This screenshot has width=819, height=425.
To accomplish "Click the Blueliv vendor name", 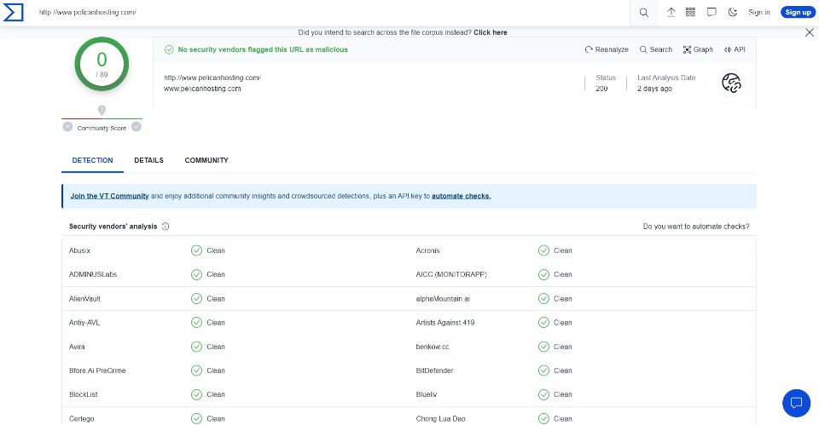I will tap(427, 394).
